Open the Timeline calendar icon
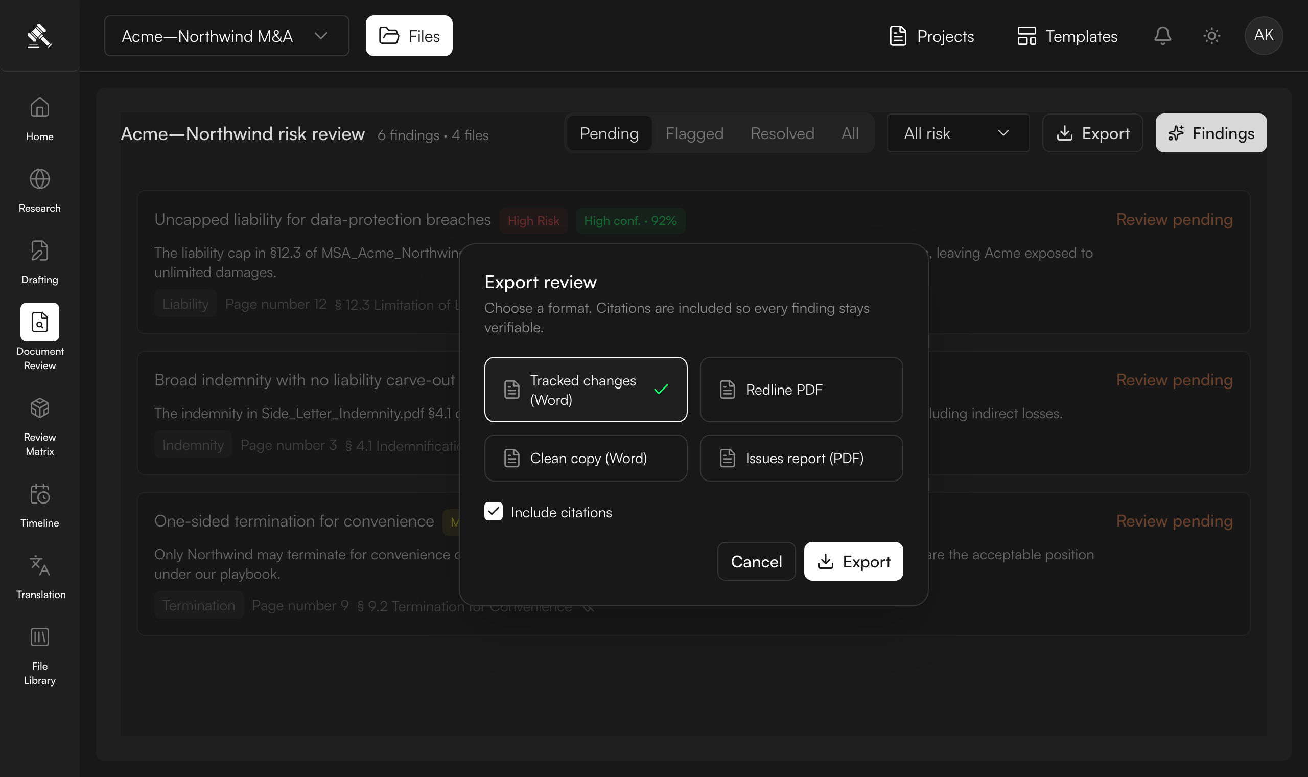Image resolution: width=1308 pixels, height=777 pixels. coord(40,494)
